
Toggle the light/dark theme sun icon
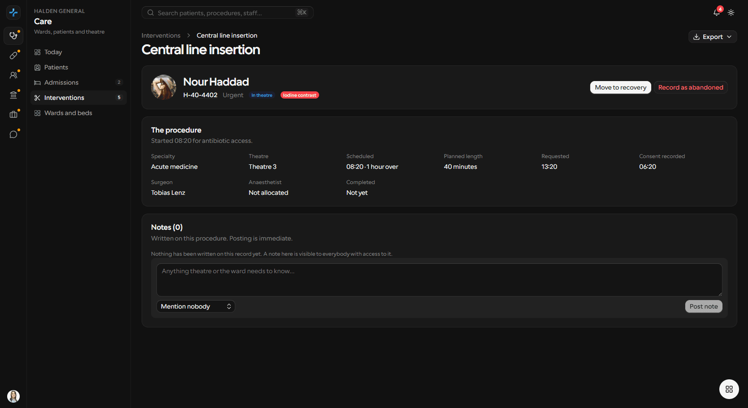point(731,13)
